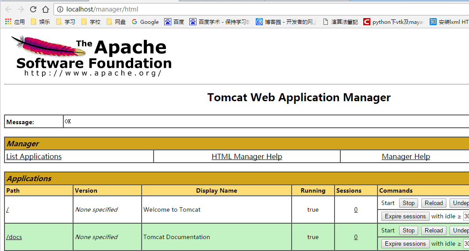Screen dimensions: 469x251
Task: Click the Path column header
Action: point(13,190)
